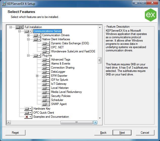Screen dimensions: 160x141
Task: Click the vertical scrollbar thumb
Action: [x=100, y=60]
